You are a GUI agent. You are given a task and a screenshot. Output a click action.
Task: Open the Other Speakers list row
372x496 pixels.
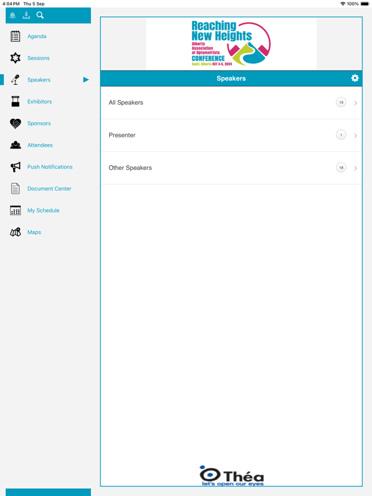pos(231,168)
